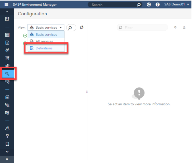This screenshot has width=192, height=163.
Task: Select the highlighted Configuration wrench icon
Action: [x=7, y=74]
